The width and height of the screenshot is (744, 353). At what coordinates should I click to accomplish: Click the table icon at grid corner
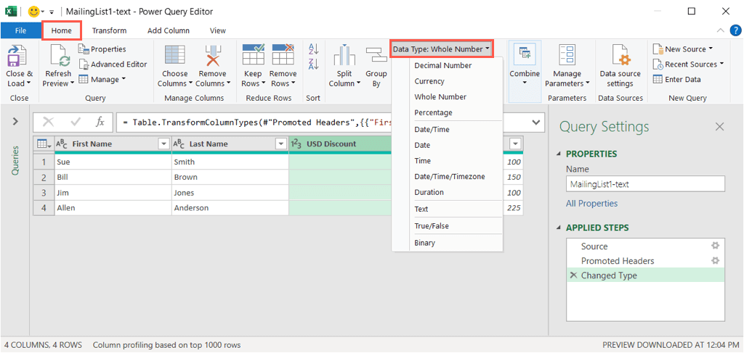coord(43,144)
